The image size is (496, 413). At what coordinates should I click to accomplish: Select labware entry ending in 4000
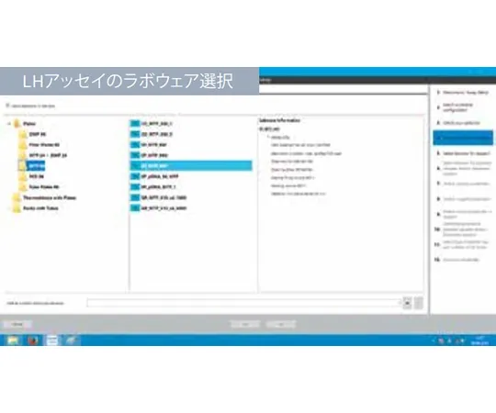pos(163,208)
